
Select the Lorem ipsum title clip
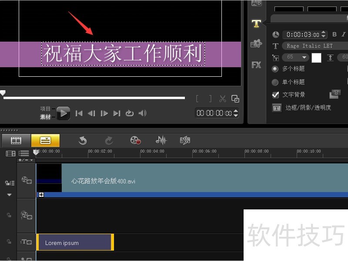point(75,242)
